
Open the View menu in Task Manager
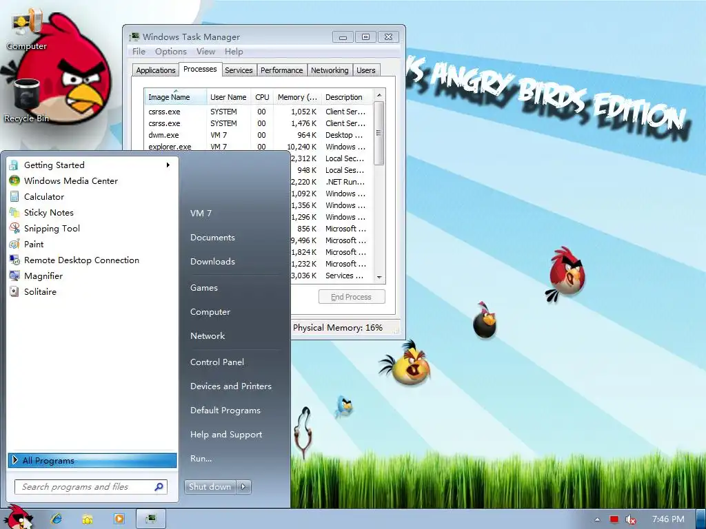tap(205, 52)
